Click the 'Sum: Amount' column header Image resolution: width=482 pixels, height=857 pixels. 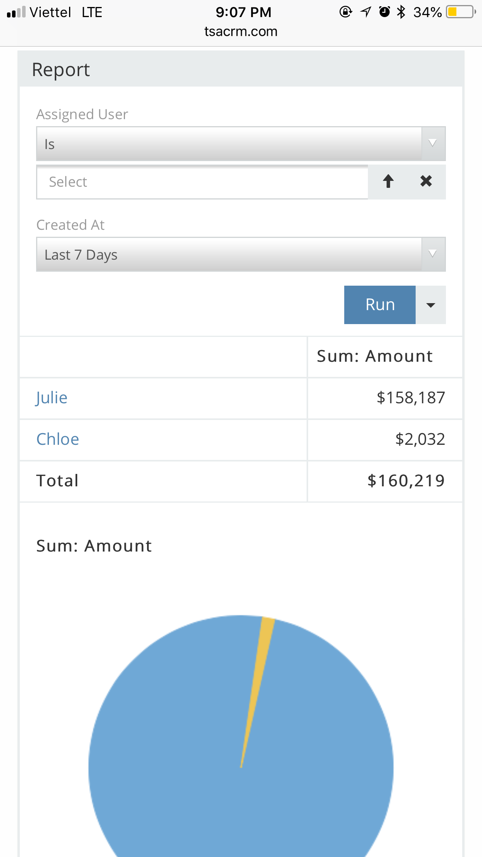point(375,356)
